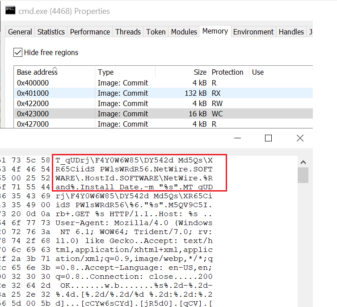Maximize the memory viewer window

pos(268,138)
